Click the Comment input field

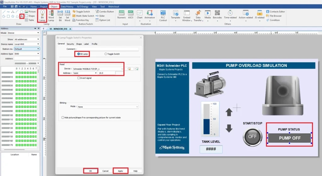click(108, 49)
